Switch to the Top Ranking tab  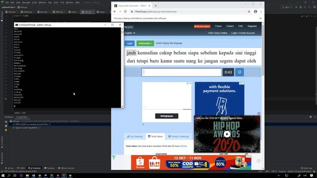pyautogui.click(x=135, y=136)
